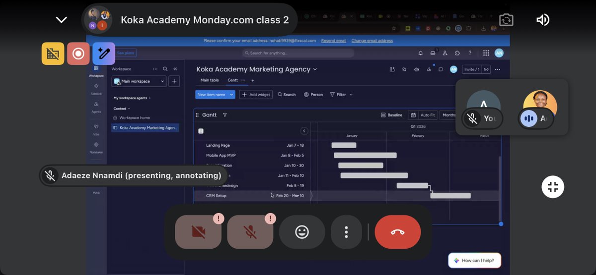This screenshot has height=275, width=596.
Task: Open Notetaker in the left rail
Action: pyautogui.click(x=96, y=148)
